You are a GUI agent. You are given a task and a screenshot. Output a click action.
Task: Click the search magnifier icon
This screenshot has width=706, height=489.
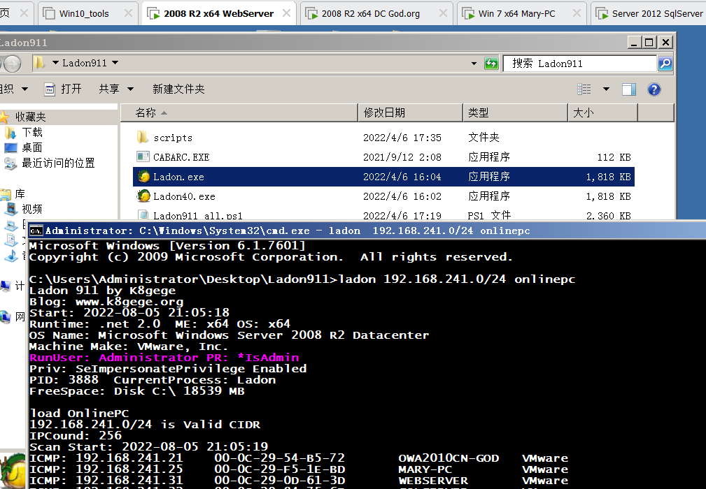click(x=665, y=64)
